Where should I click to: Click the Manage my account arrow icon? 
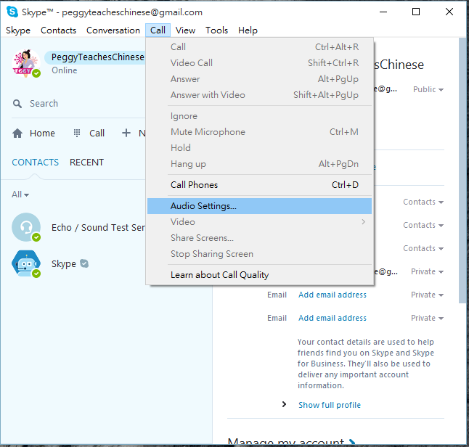coord(352,442)
